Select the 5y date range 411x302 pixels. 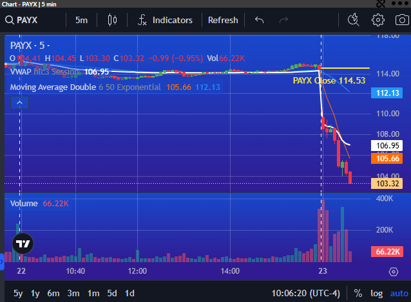click(18, 294)
